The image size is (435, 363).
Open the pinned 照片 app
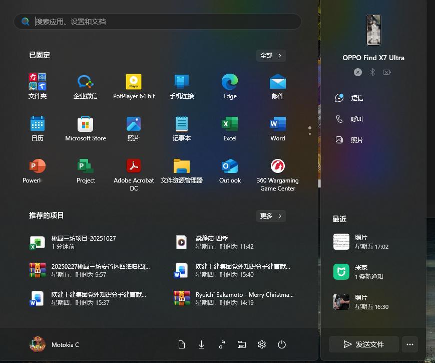click(x=134, y=128)
